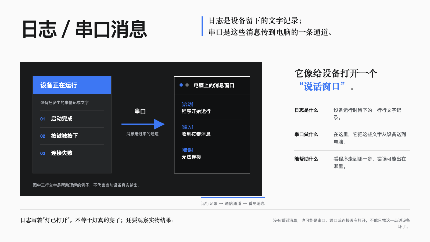
Task: Select the 电脑上的消息窗口 title bar
Action: (212, 85)
